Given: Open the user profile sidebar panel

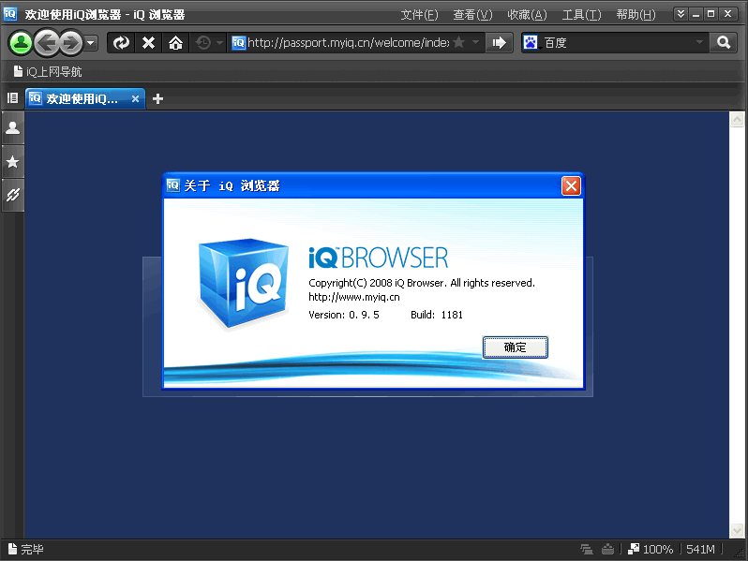Looking at the screenshot, I should click(x=13, y=127).
